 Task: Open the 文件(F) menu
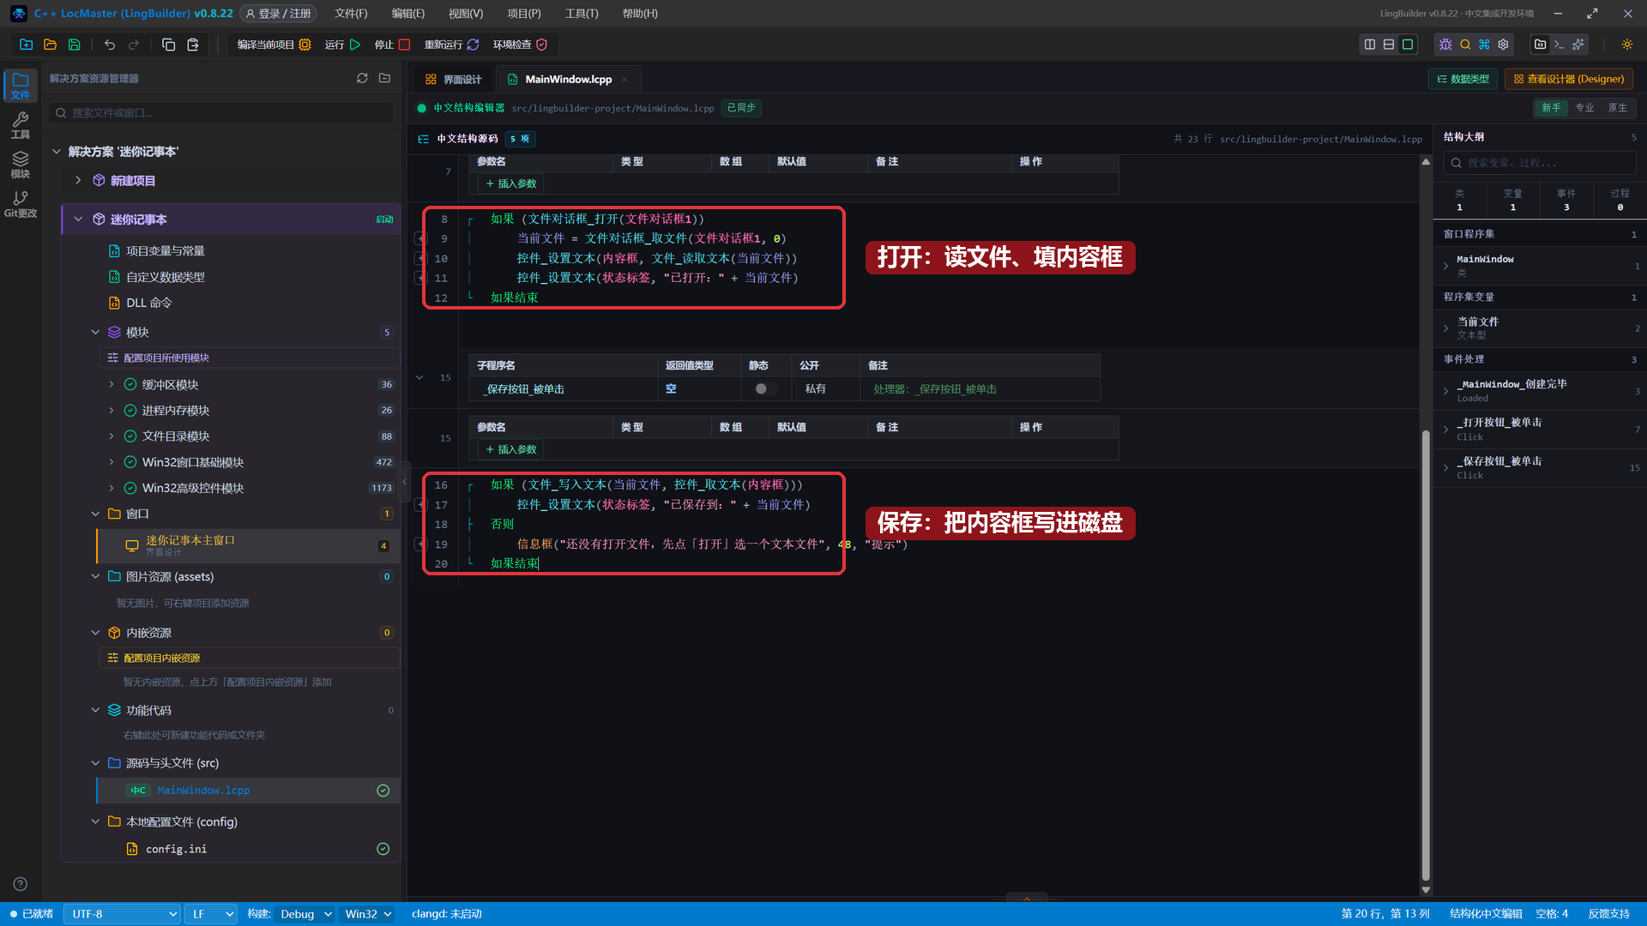pyautogui.click(x=351, y=14)
